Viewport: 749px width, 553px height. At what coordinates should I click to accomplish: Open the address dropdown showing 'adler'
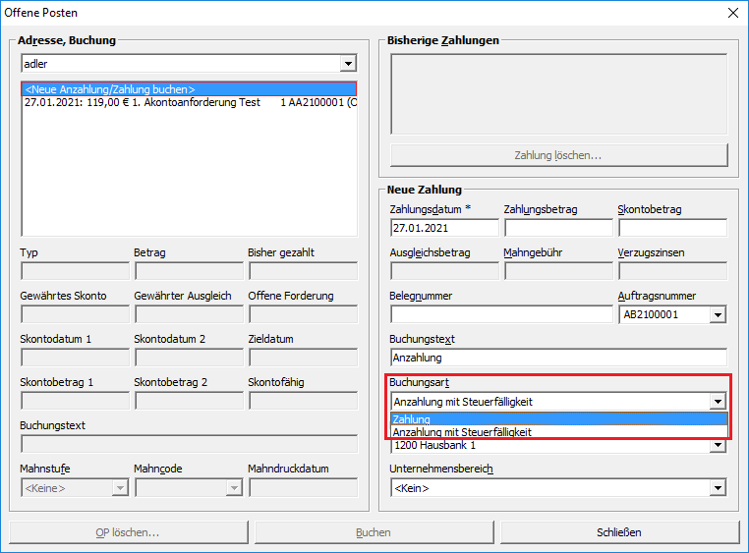click(348, 64)
